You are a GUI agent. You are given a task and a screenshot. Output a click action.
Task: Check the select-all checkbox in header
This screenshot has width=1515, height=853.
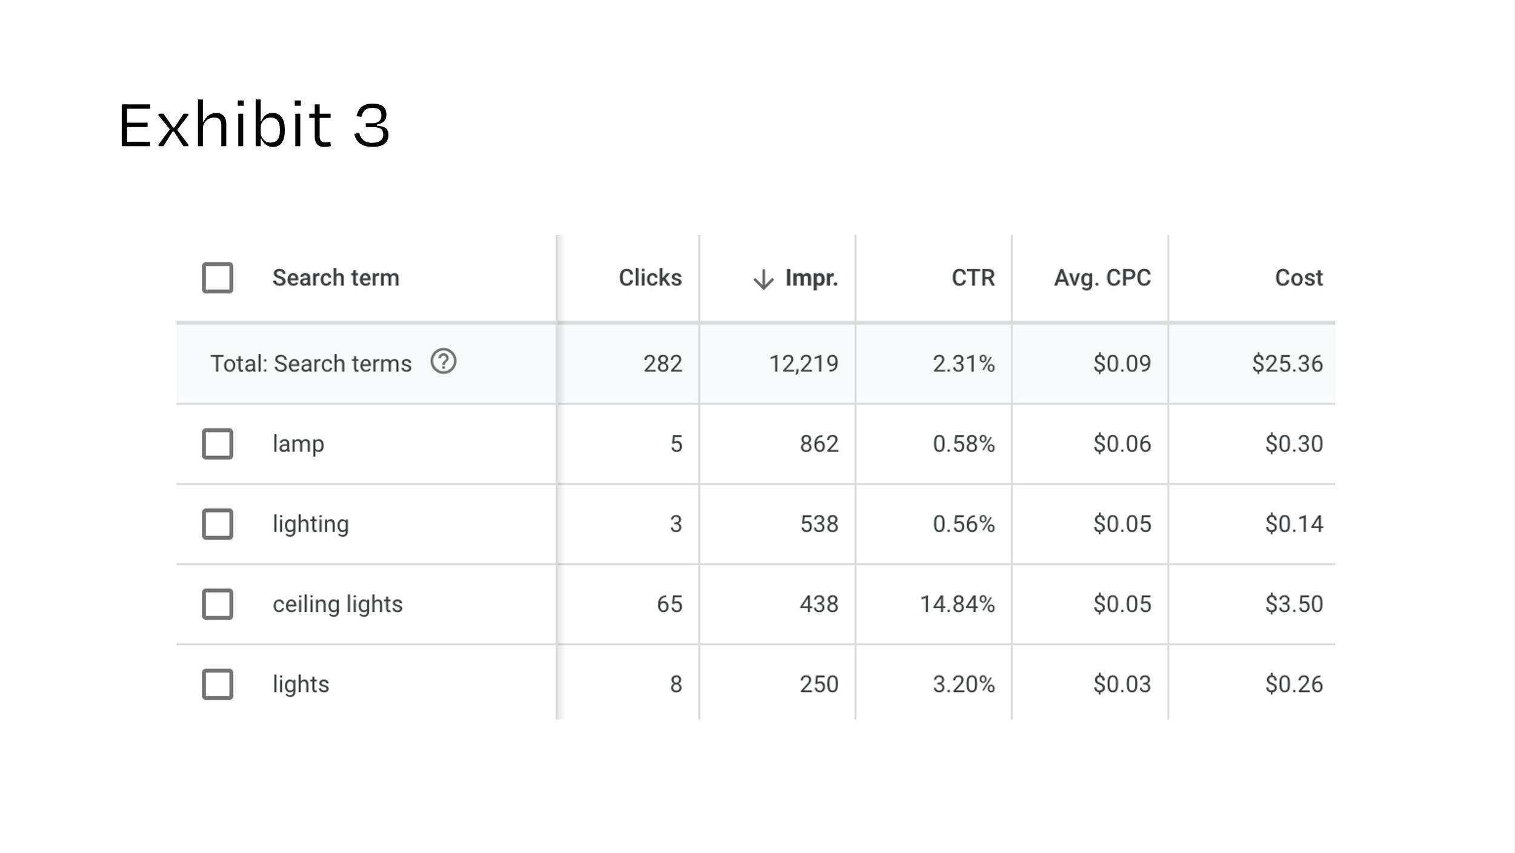point(218,278)
